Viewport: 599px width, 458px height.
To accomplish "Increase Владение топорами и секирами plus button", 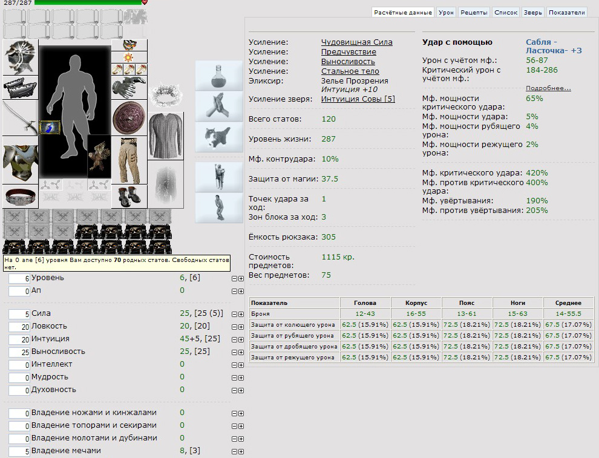I will click(x=241, y=427).
